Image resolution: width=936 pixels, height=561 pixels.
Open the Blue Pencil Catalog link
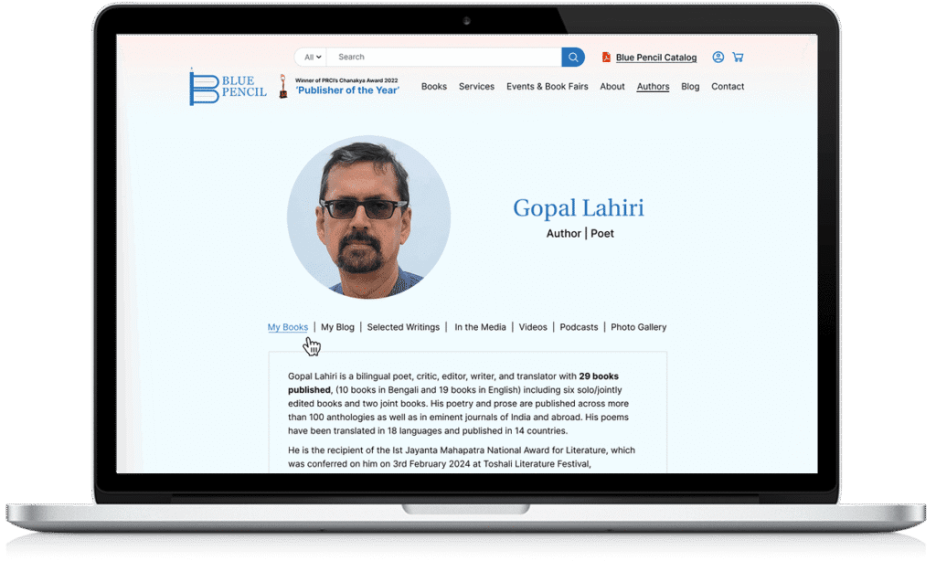point(655,58)
